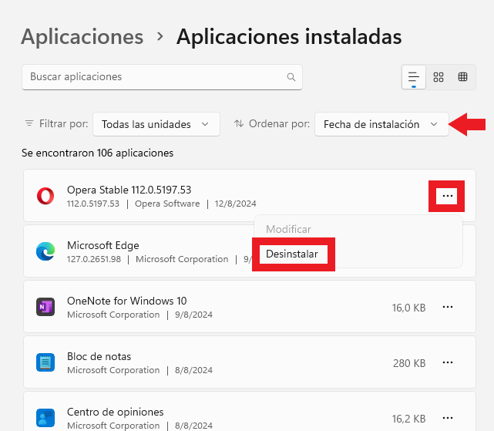
Task: Click the Opera Software publisher text
Action: [167, 204]
